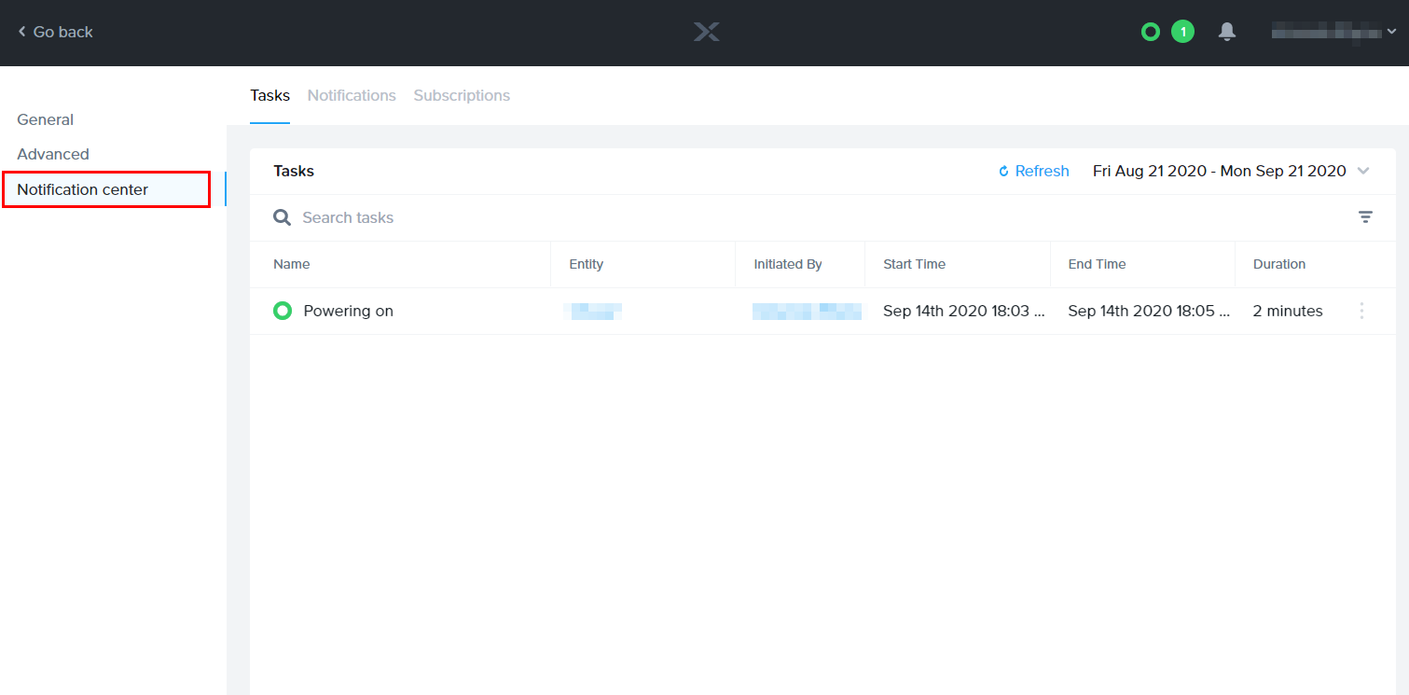This screenshot has height=695, width=1409.
Task: Select the Powering on task name
Action: point(349,311)
